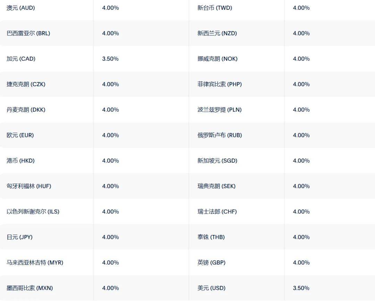
Task: Select the 欧元 (EUR) currency cell
Action: pos(20,135)
